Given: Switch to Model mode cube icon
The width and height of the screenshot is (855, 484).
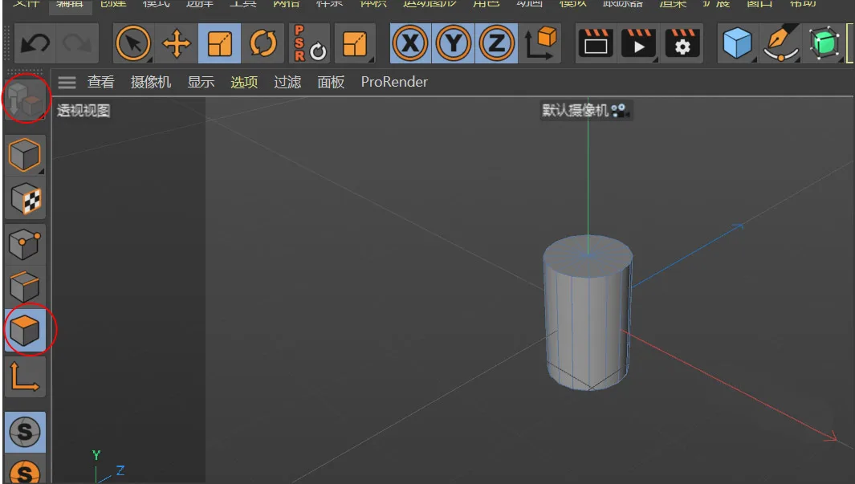Looking at the screenshot, I should click(25, 155).
